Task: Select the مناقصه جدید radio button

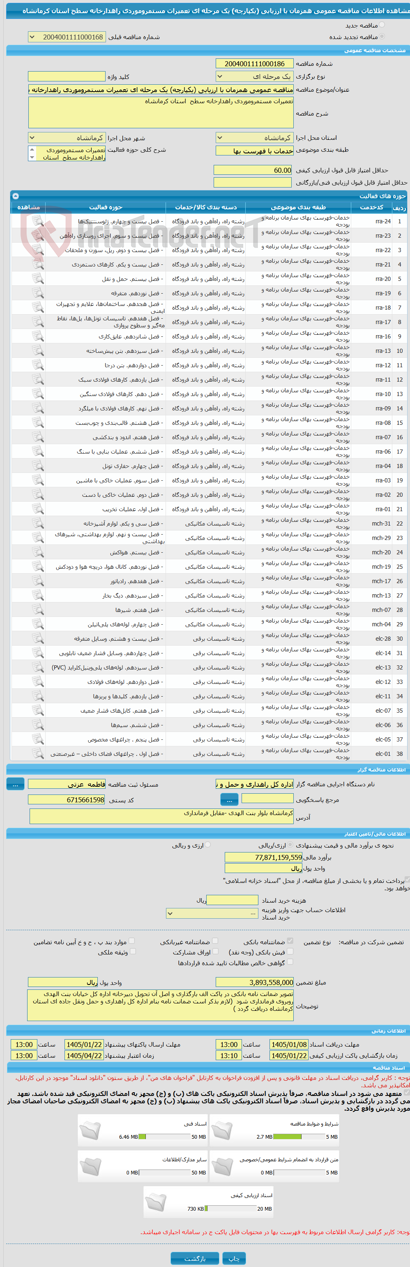Action: coord(382,25)
